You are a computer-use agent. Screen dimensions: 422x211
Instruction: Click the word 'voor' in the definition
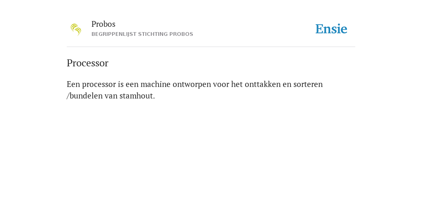coord(221,84)
